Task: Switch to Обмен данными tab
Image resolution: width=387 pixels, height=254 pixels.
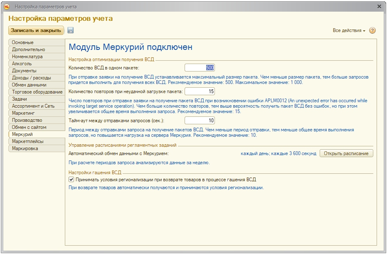Action: (x=37, y=85)
